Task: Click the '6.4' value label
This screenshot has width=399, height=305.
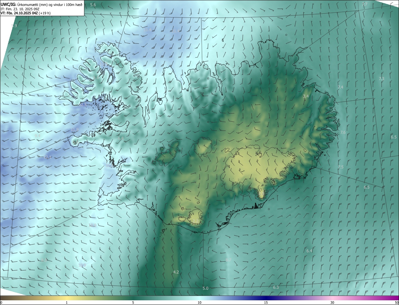Action: point(309,251)
